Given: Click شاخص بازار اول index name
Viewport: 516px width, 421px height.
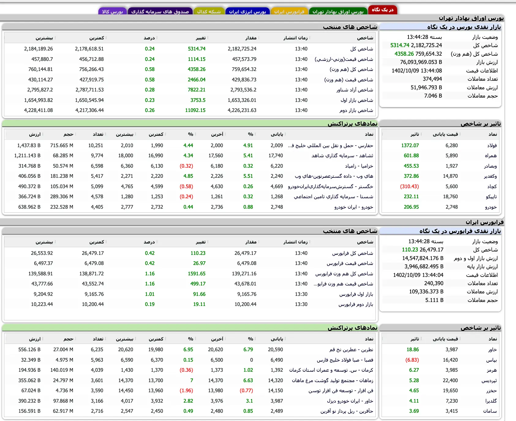Looking at the screenshot, I should [357, 100].
